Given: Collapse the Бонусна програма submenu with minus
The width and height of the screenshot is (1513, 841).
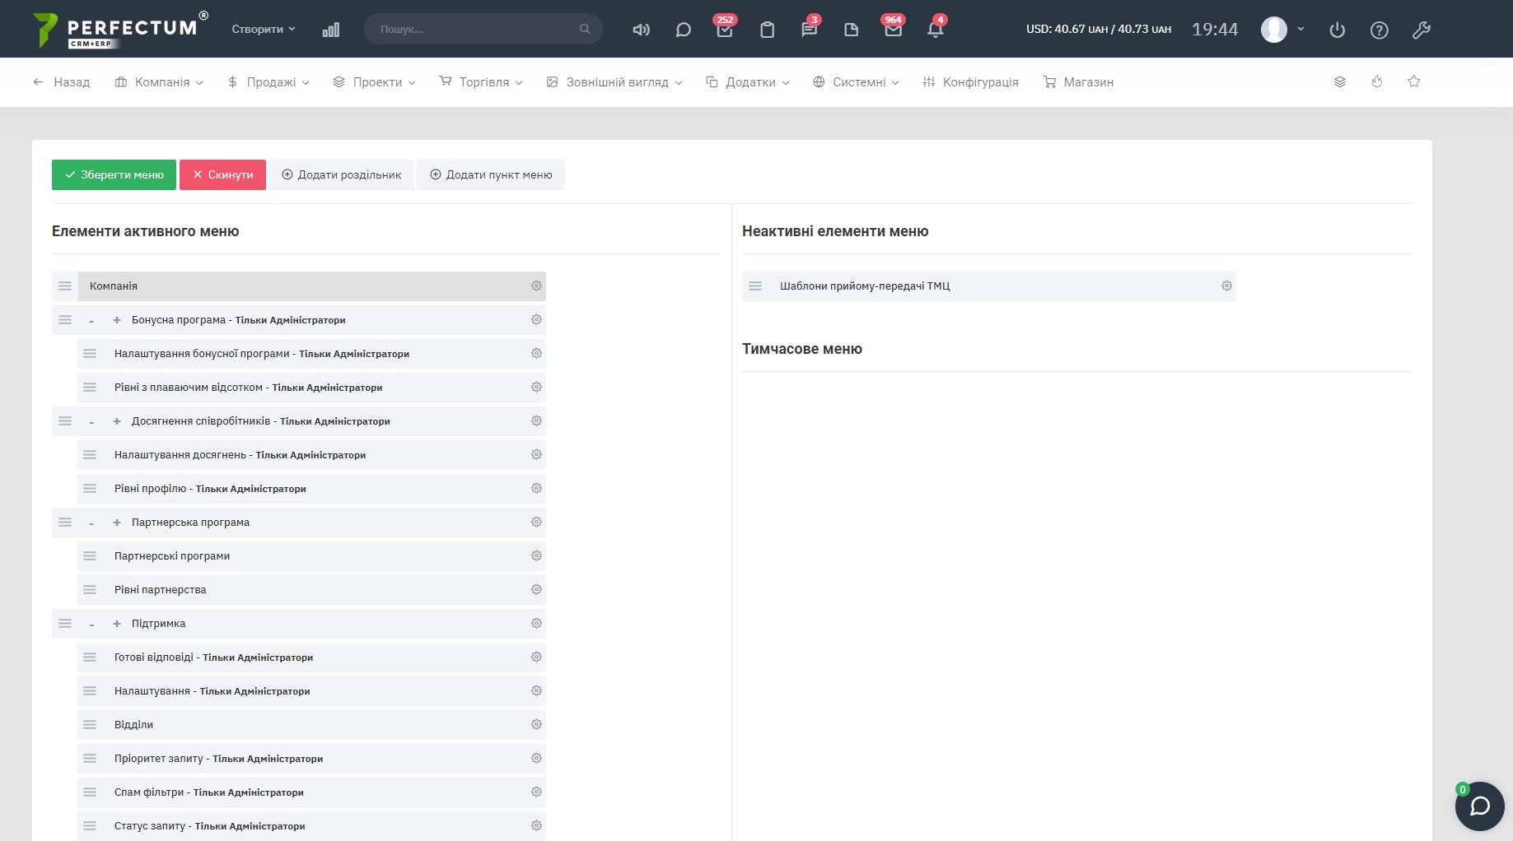Looking at the screenshot, I should point(91,320).
